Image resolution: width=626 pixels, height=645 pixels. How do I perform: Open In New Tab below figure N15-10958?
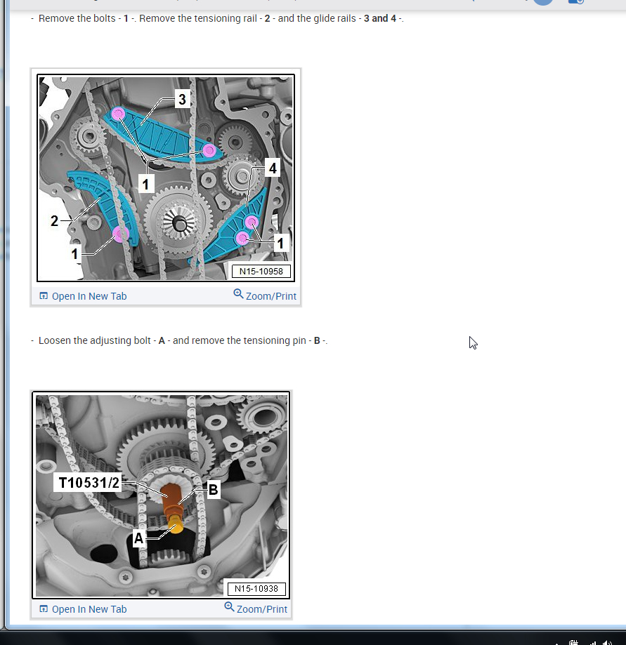[x=83, y=296]
